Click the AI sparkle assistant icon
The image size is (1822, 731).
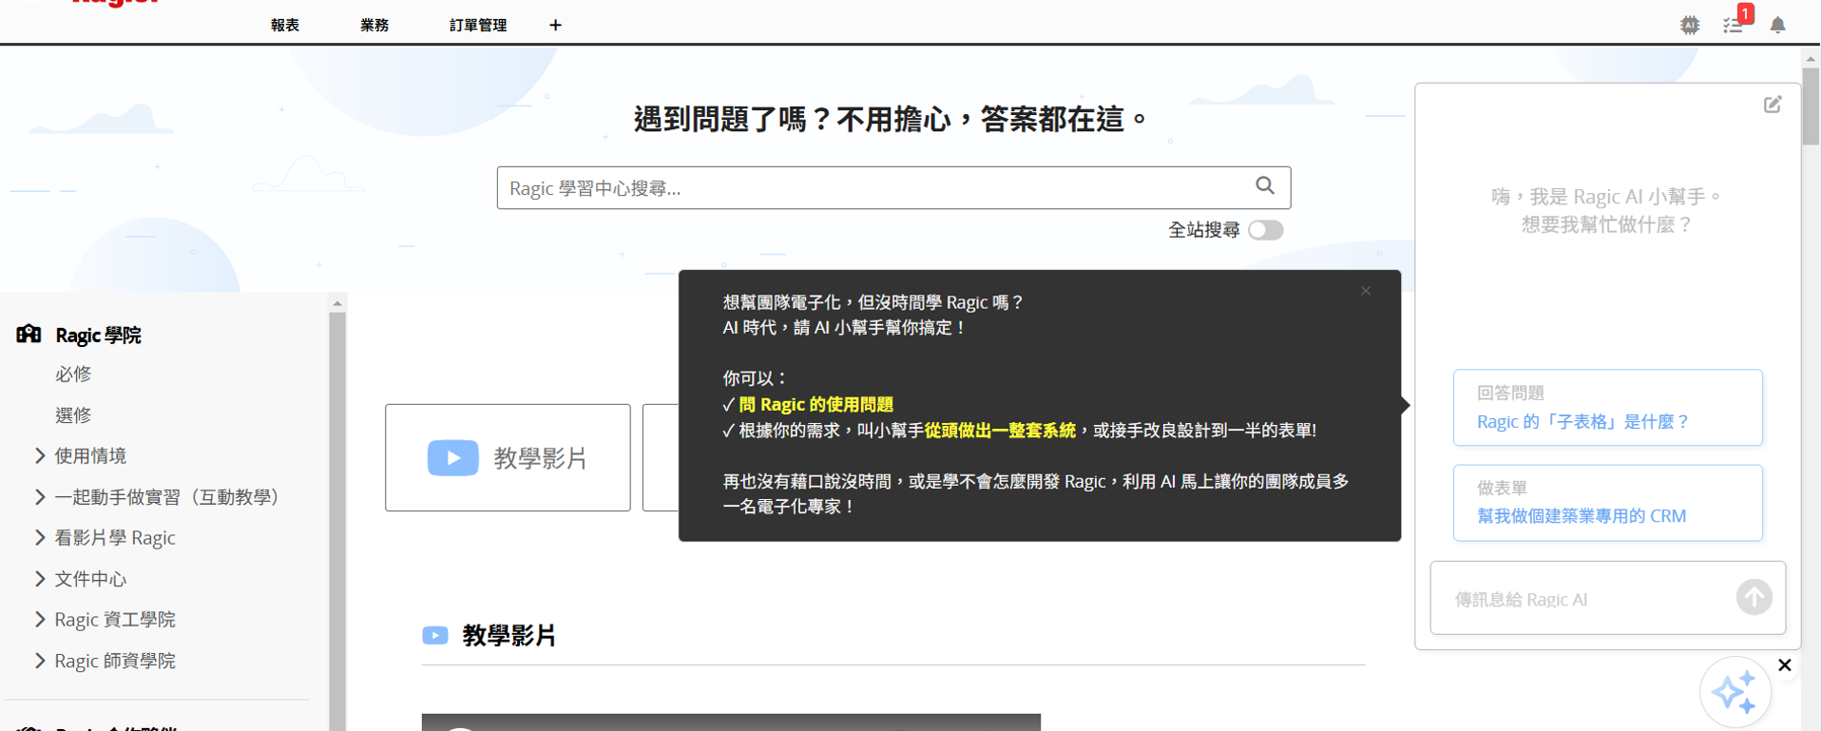coord(1735,692)
